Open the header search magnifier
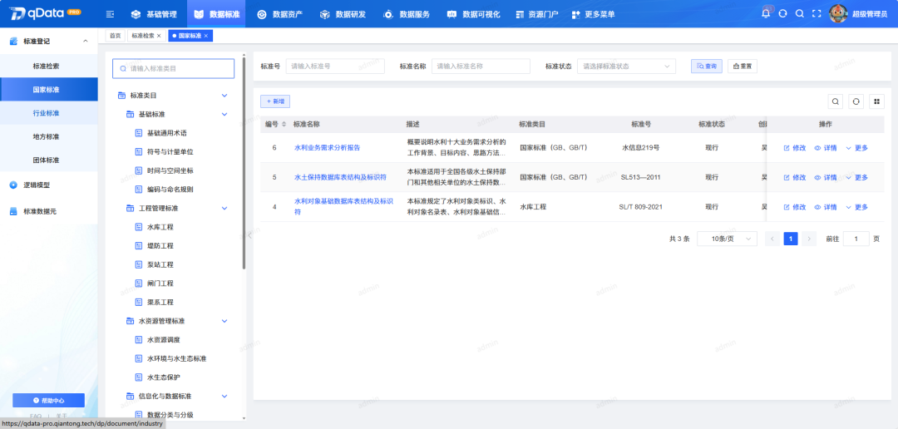 800,14
